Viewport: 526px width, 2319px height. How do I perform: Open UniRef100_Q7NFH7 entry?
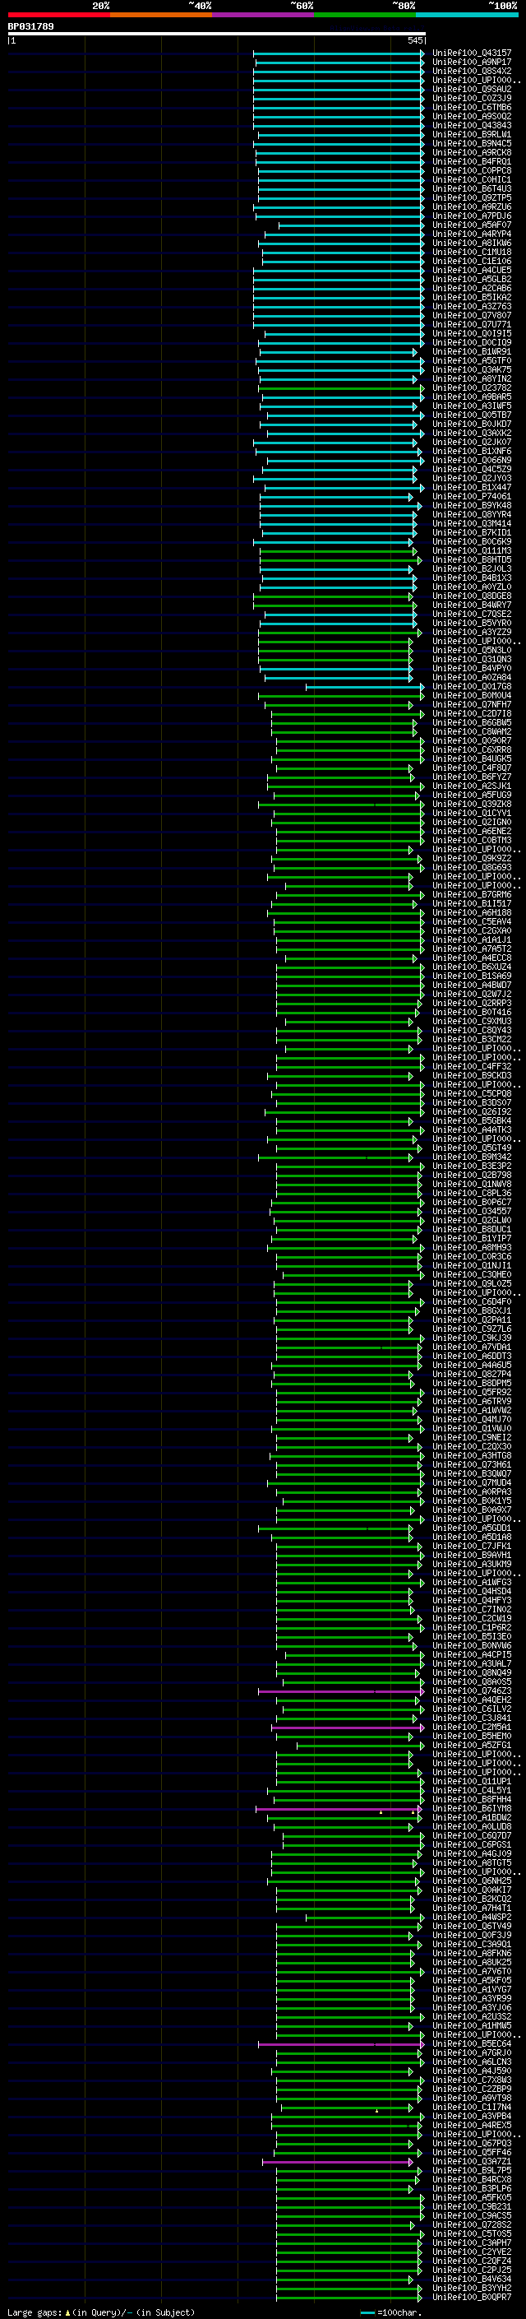click(x=472, y=705)
